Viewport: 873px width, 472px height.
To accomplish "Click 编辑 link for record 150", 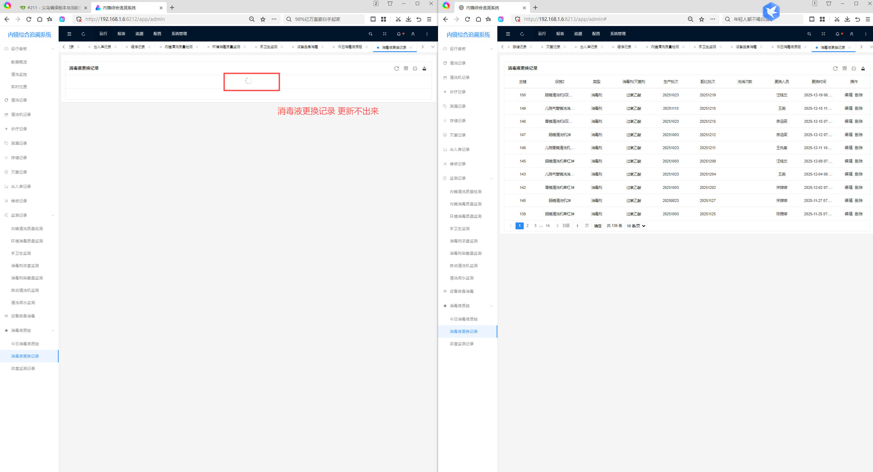I will (x=848, y=95).
